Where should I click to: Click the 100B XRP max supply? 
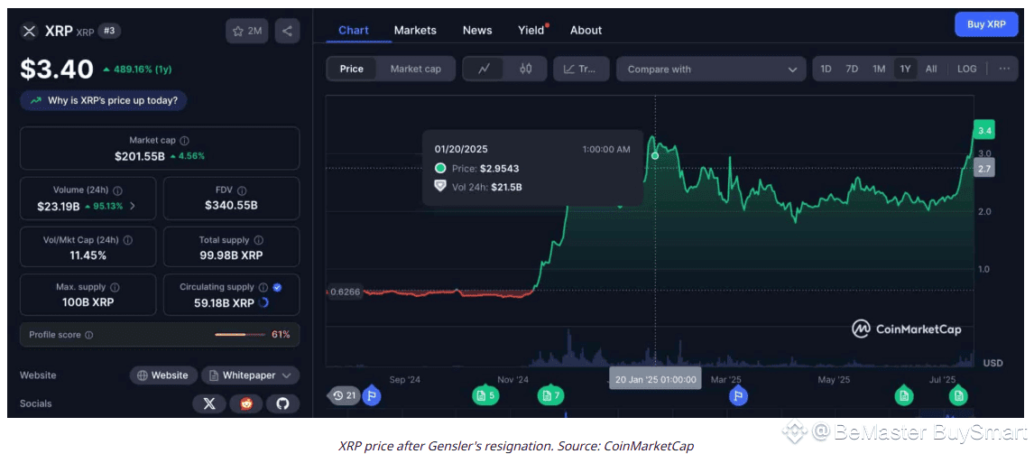88,303
